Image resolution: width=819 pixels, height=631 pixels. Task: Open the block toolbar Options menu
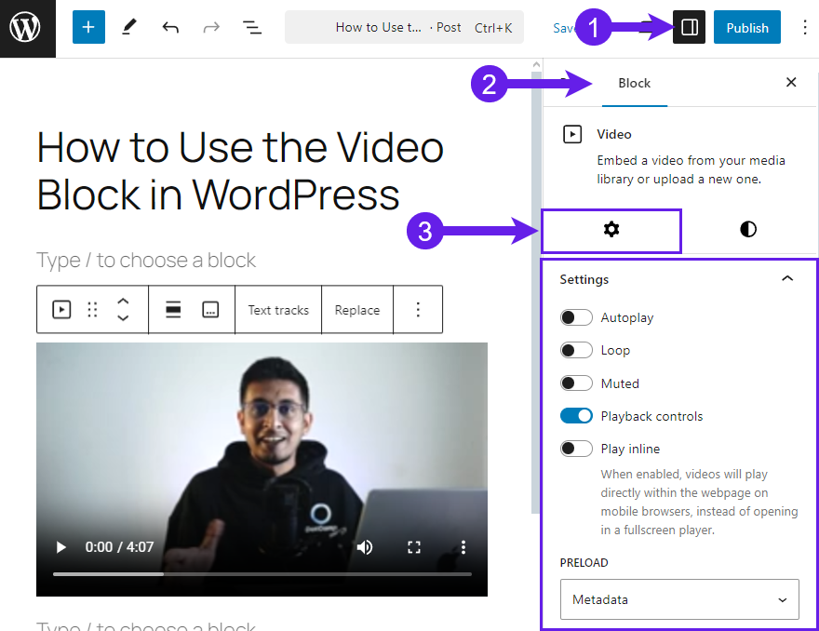[x=418, y=310]
